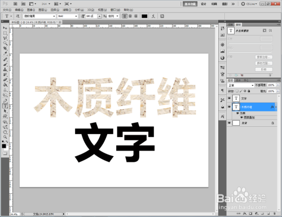Select the Pen tool

[x=5, y=101]
